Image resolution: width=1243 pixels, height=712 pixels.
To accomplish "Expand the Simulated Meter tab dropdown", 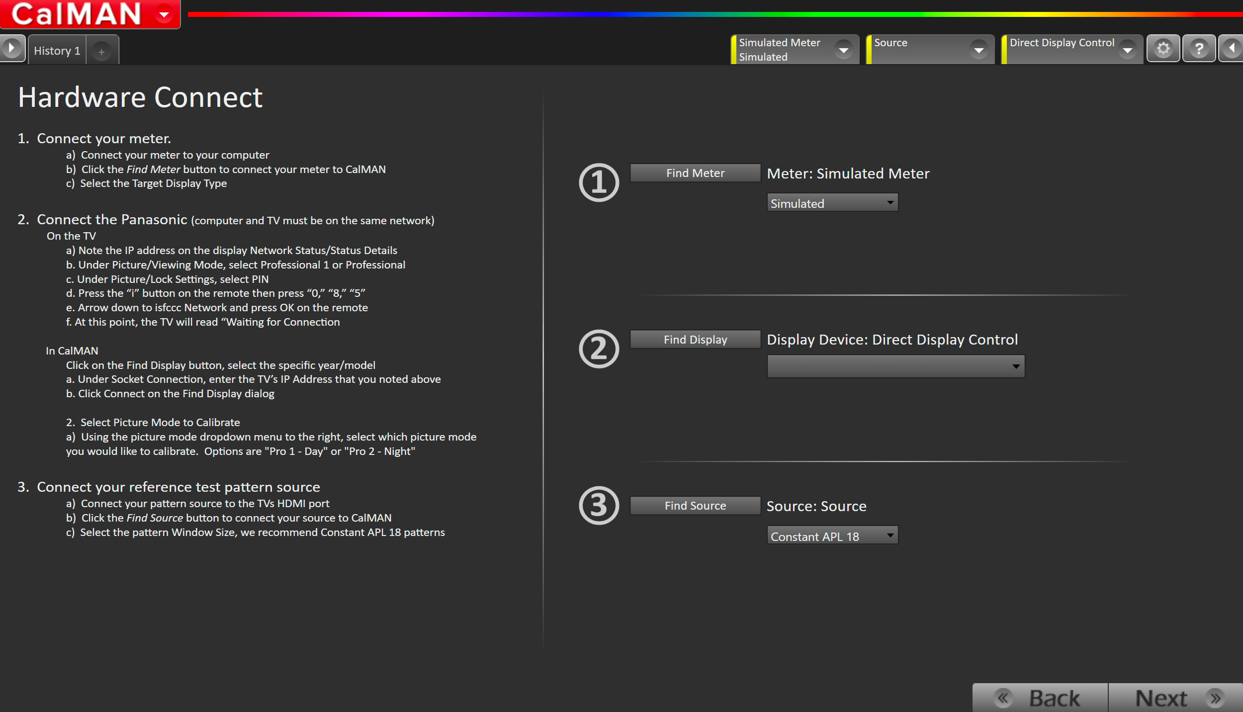I will pyautogui.click(x=843, y=50).
